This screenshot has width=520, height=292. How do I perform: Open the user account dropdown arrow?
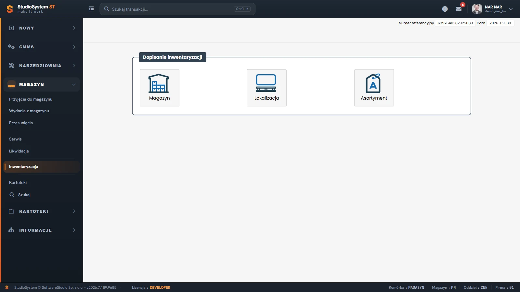511,9
